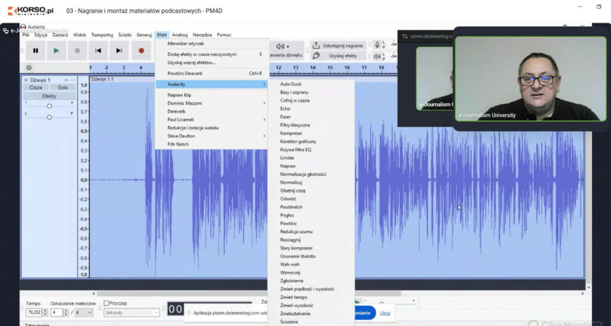Click the Efekty button on track panel
This screenshot has height=326, width=611.
pos(49,96)
